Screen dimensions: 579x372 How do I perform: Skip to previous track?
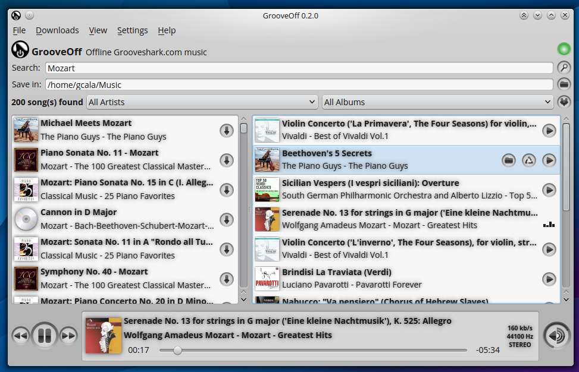(20, 336)
